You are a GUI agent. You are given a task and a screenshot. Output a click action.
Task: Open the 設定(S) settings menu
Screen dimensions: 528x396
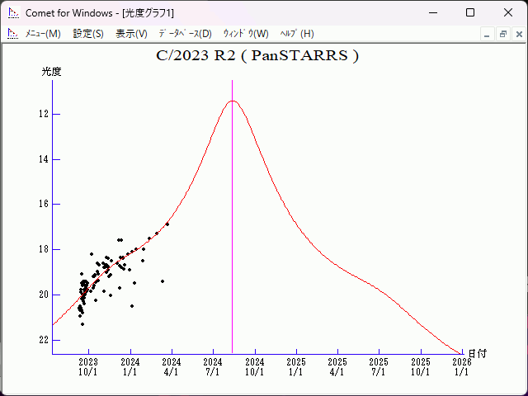pos(88,34)
